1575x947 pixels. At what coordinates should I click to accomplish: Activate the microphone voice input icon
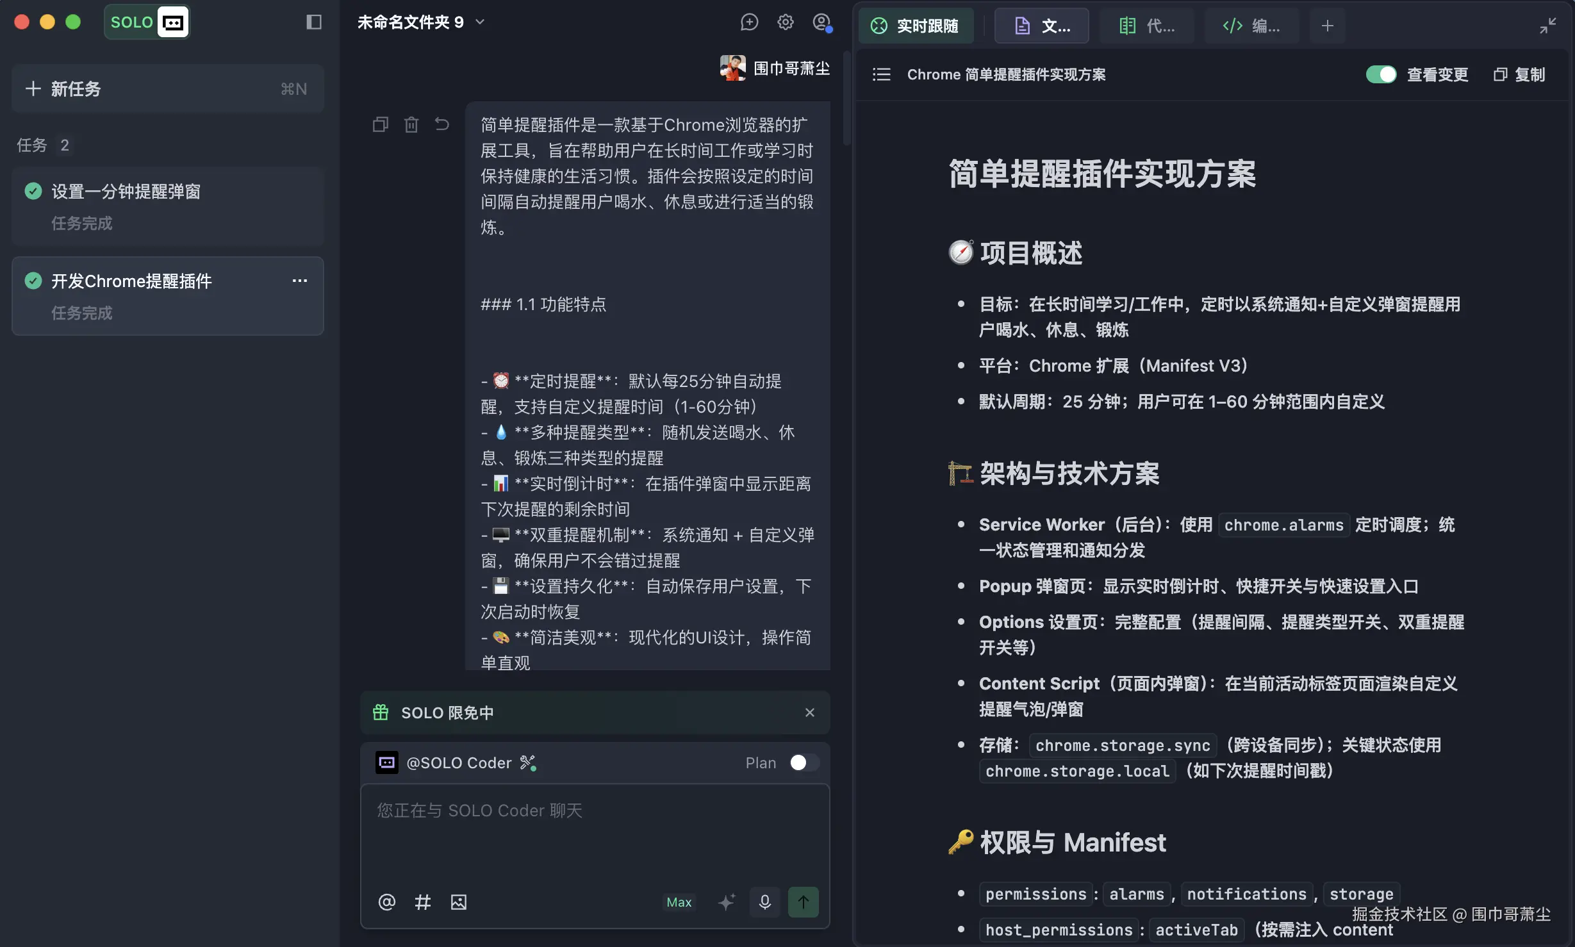click(764, 902)
